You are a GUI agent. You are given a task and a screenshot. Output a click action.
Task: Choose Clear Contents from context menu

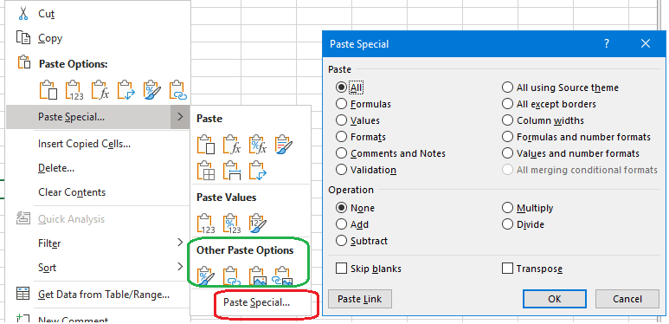(72, 192)
